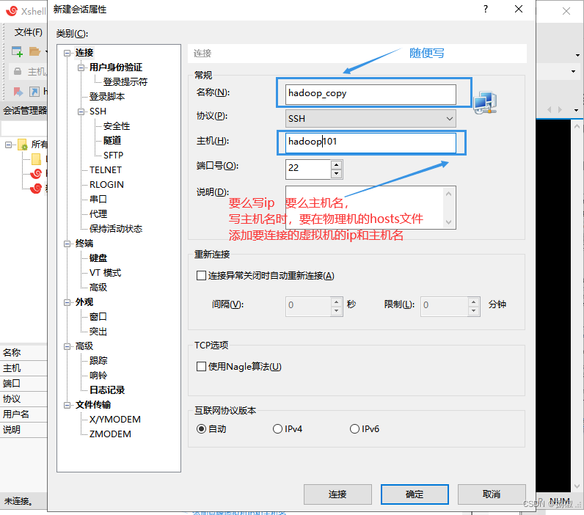Close the 新建会话属性 dialog

pos(519,9)
